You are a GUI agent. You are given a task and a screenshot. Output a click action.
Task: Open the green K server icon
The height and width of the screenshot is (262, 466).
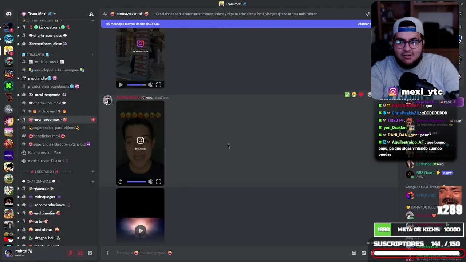click(9, 86)
